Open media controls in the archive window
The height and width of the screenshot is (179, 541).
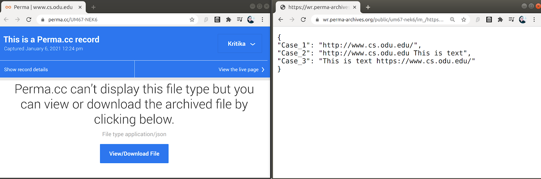512,20
